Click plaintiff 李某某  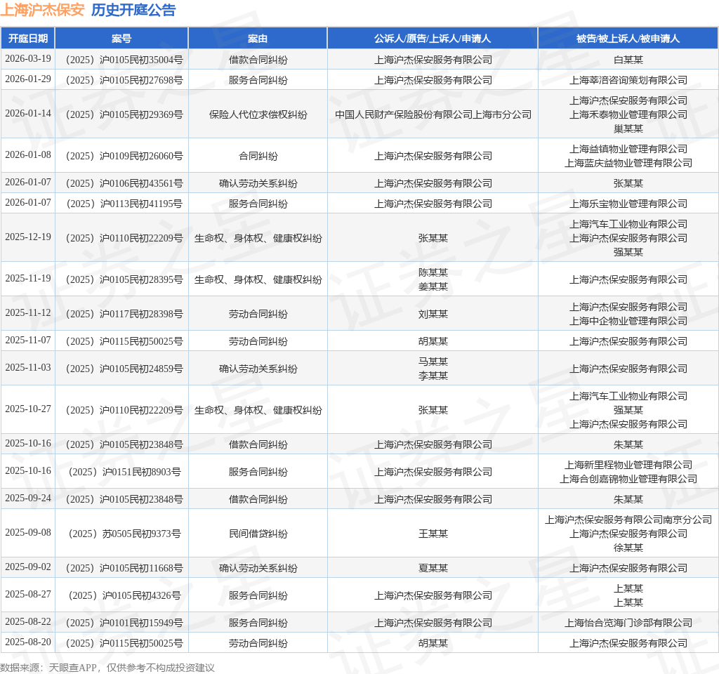(x=433, y=376)
